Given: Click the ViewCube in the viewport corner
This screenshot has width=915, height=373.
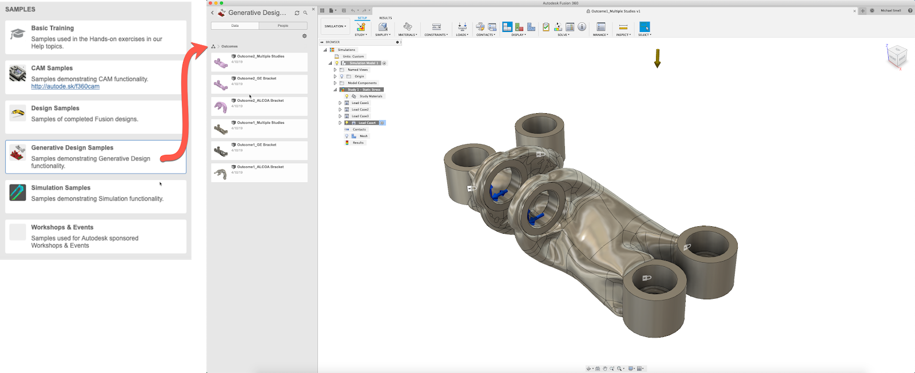Looking at the screenshot, I should pos(896,57).
